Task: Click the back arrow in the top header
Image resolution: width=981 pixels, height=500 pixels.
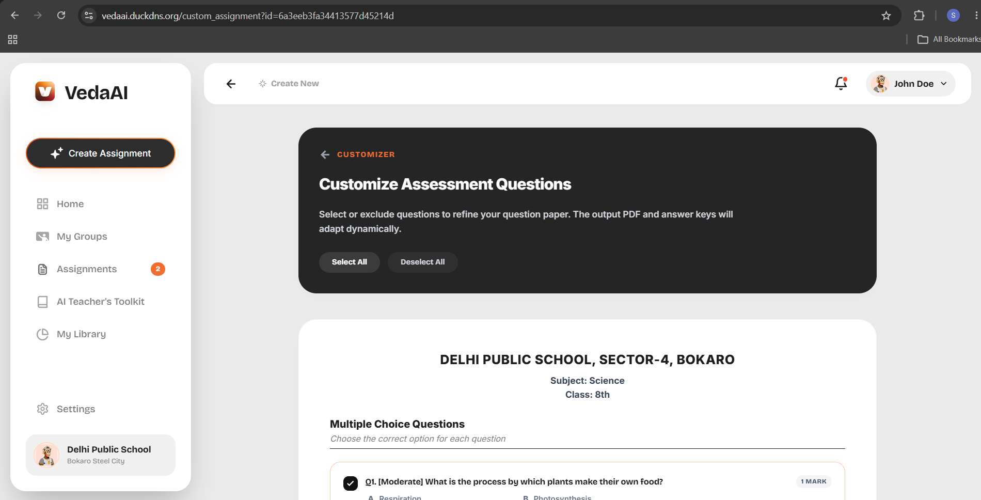Action: 231,84
